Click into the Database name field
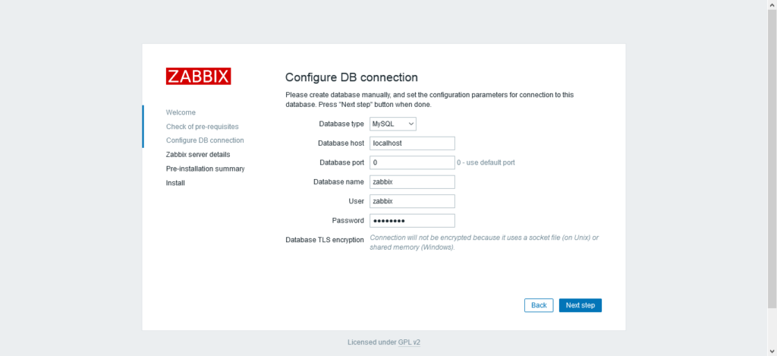 [x=412, y=182]
